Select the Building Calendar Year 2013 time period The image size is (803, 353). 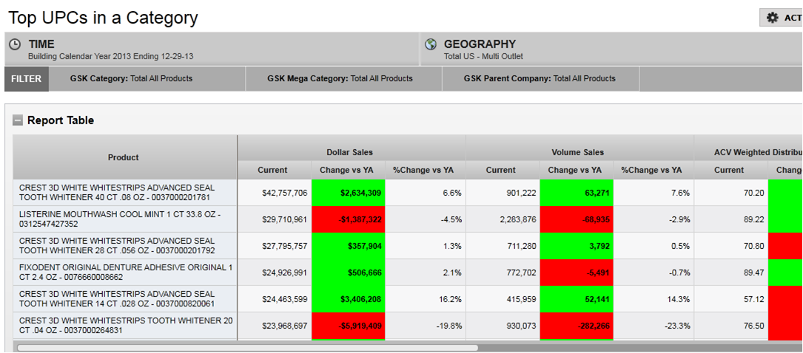110,56
